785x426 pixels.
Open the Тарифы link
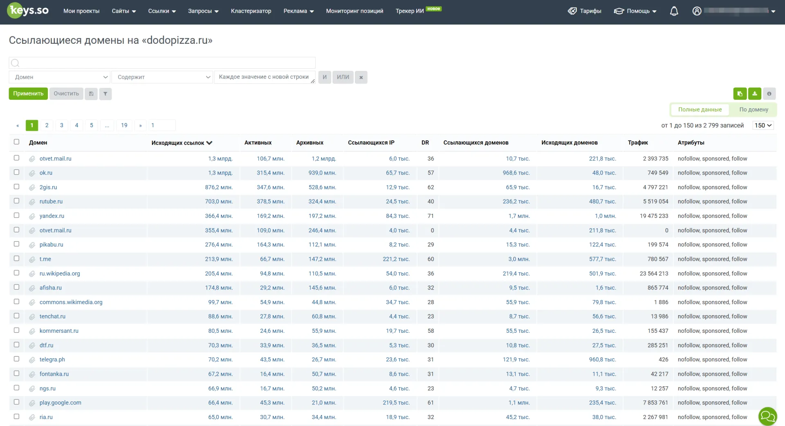585,11
